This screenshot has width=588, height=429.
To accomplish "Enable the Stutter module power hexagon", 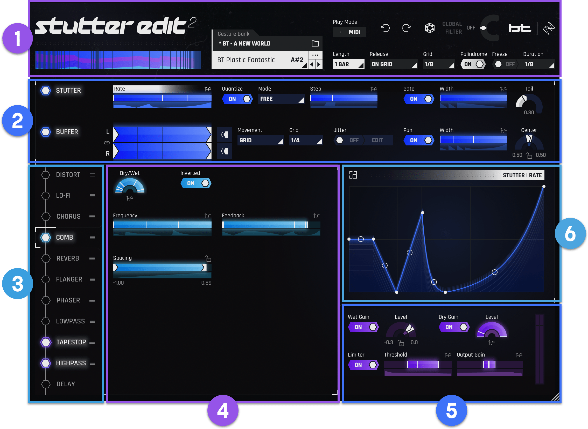I will (46, 90).
